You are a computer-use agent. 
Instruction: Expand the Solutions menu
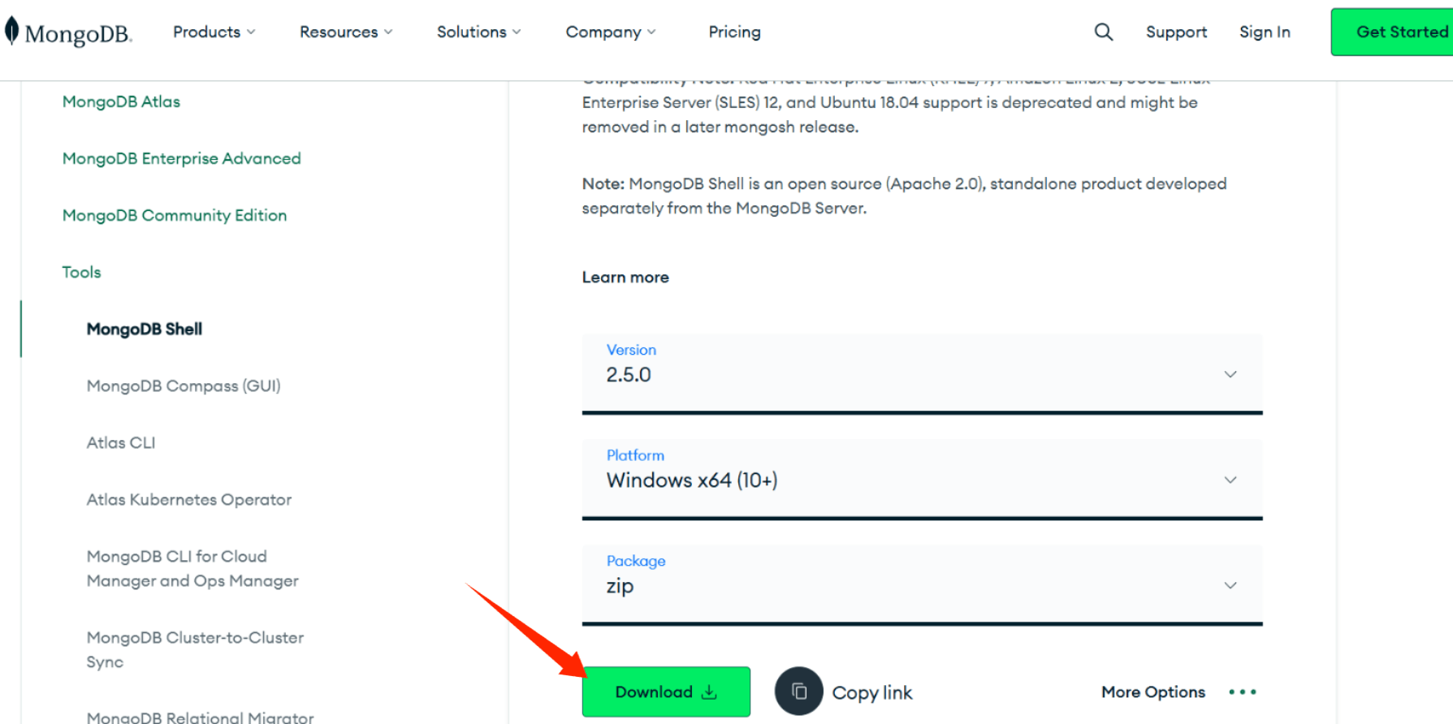[478, 32]
